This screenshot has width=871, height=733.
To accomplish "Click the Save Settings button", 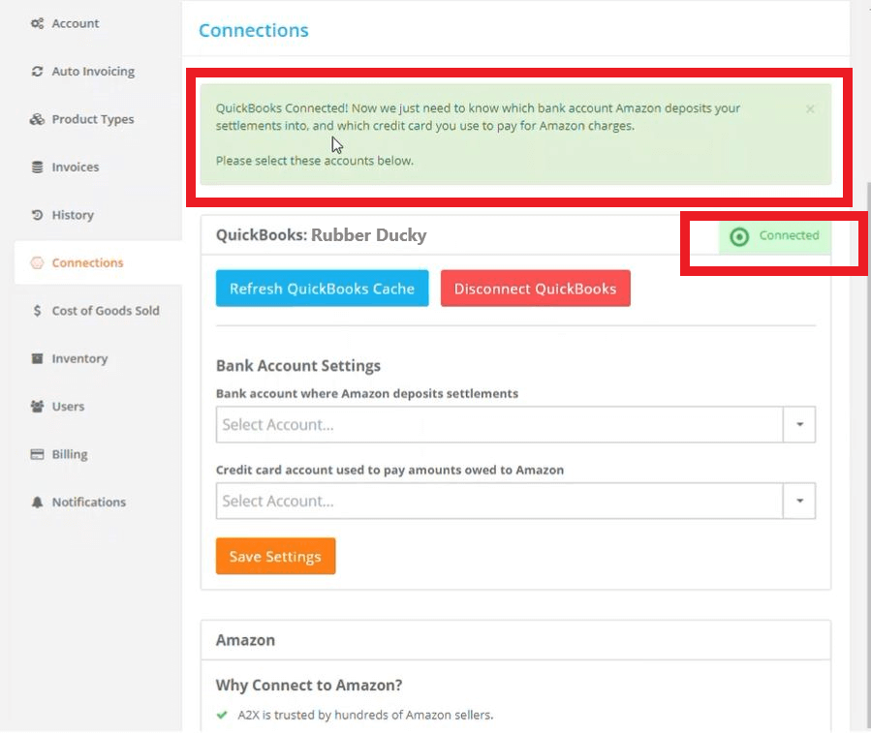I will click(275, 556).
